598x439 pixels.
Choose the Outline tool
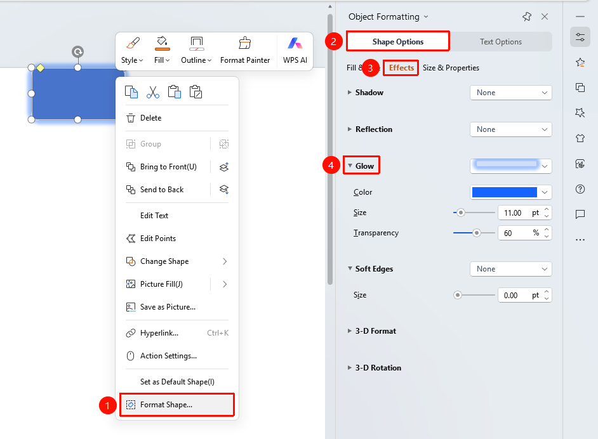coord(196,51)
